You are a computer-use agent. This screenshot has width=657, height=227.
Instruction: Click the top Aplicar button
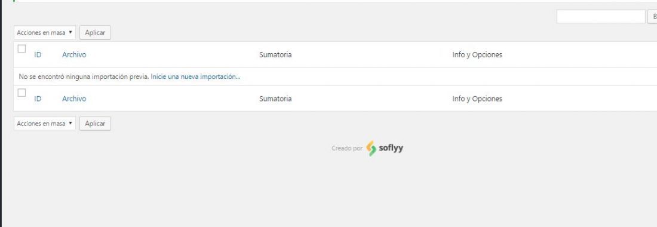pos(95,33)
